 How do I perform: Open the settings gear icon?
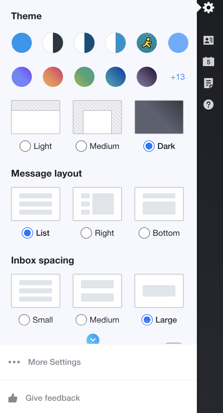click(208, 7)
